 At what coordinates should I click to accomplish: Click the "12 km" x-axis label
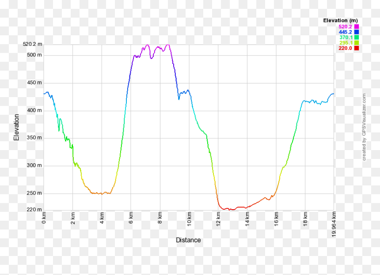(x=218, y=219)
